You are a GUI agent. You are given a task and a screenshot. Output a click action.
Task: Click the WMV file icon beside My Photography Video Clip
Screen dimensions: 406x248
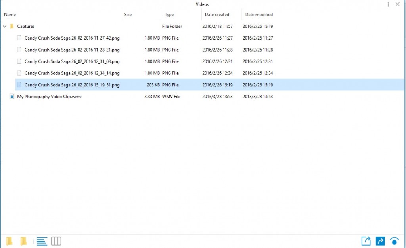point(11,96)
